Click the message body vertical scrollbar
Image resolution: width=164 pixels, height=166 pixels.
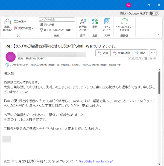coord(159,82)
